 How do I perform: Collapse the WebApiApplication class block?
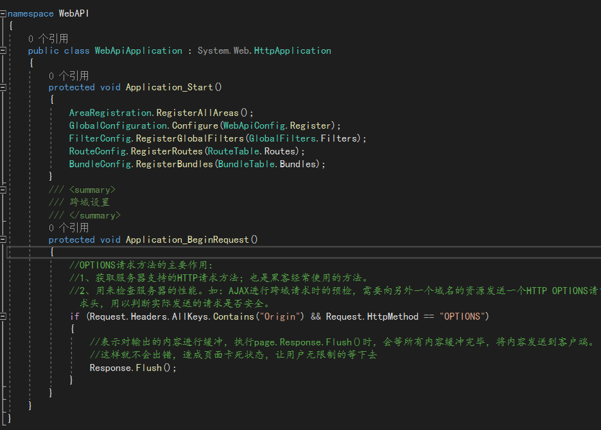3,51
